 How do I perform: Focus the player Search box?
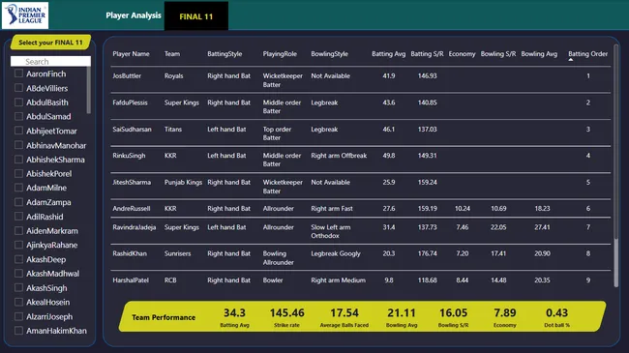click(x=50, y=61)
